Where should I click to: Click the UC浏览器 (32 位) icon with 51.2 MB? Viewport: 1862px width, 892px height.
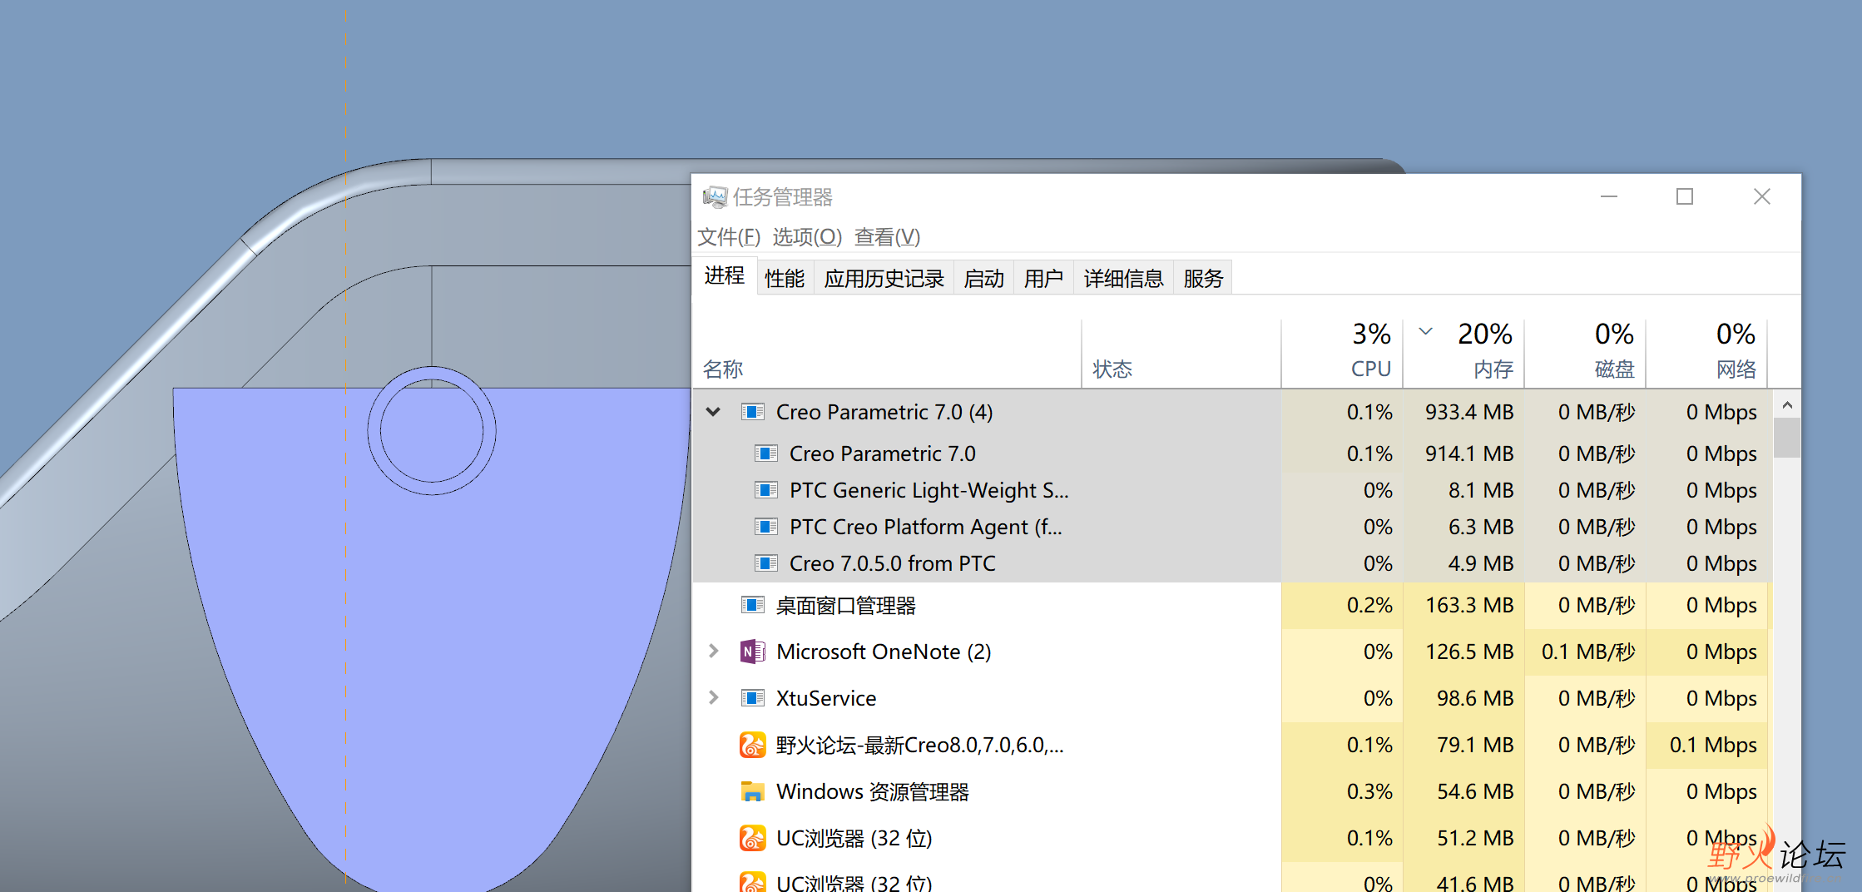point(753,838)
